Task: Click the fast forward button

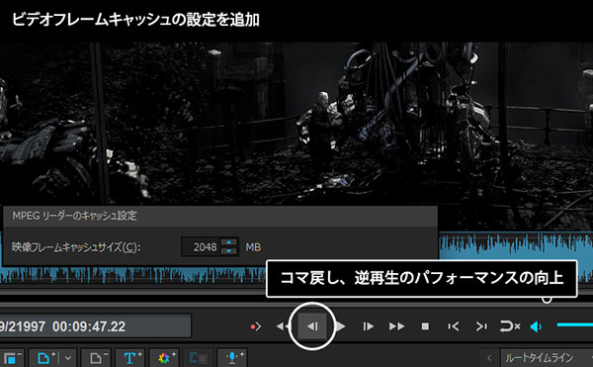Action: click(x=396, y=326)
